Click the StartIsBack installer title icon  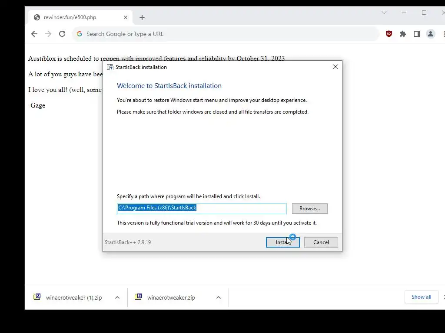click(110, 67)
